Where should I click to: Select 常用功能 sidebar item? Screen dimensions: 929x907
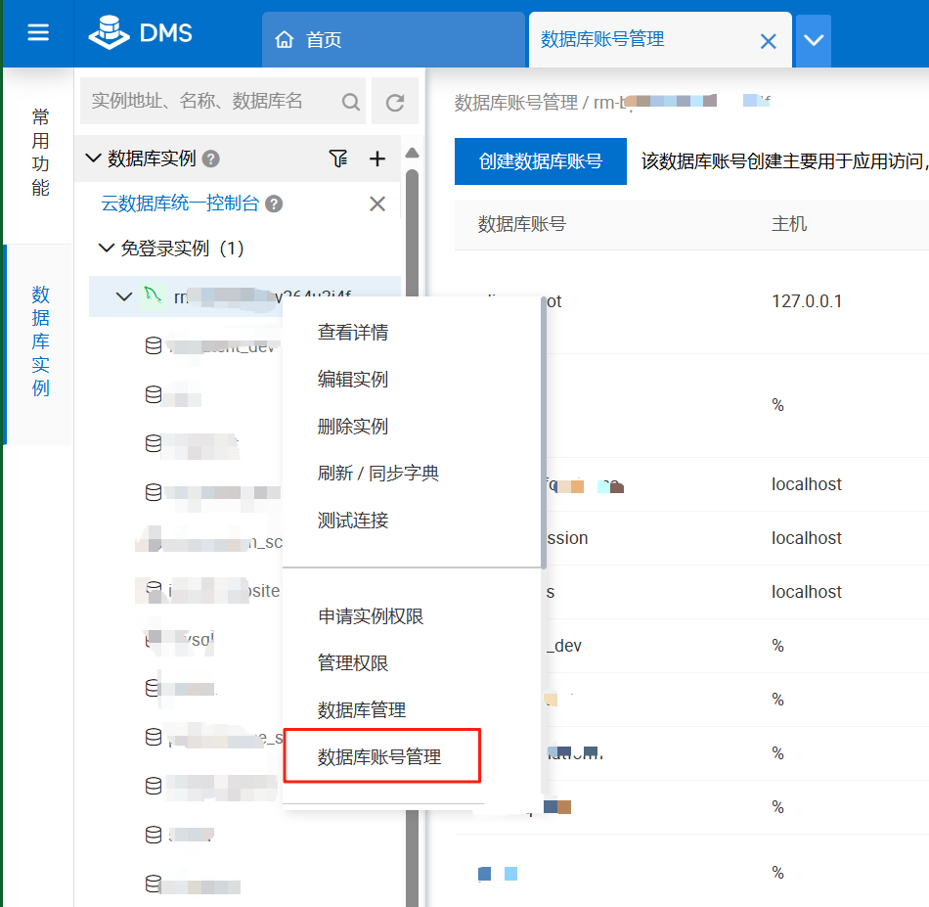[x=40, y=152]
